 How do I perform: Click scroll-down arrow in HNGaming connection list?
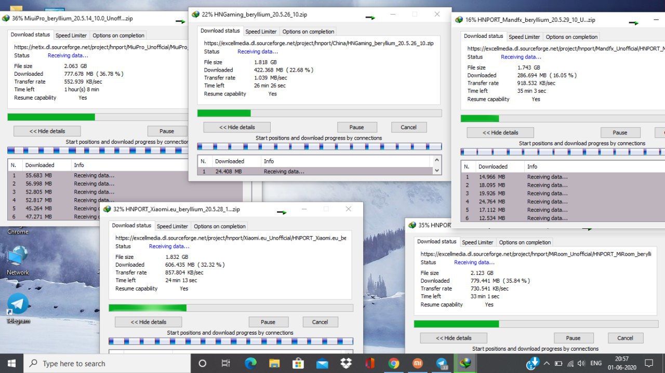[436, 171]
